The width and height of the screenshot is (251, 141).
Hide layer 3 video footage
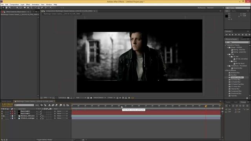pyautogui.click(x=2, y=116)
